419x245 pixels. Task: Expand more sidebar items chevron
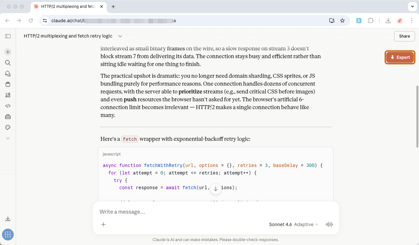(x=8, y=138)
